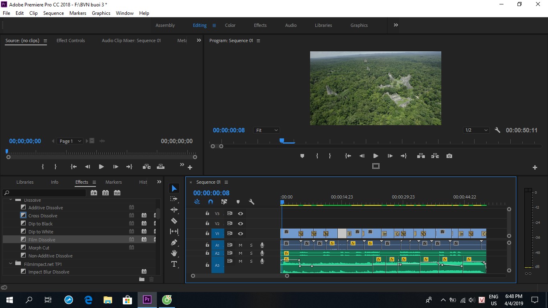Click Program Monitor Button Editor plus
This screenshot has height=308, width=548.
535,167
